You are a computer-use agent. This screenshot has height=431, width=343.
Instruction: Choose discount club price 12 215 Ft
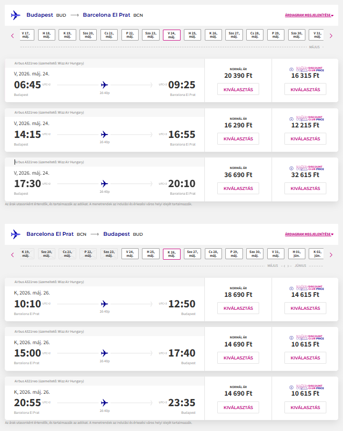305,139
